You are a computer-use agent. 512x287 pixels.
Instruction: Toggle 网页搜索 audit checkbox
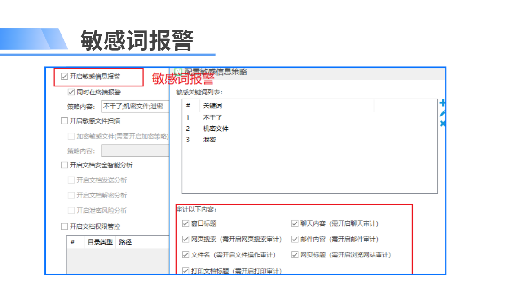(186, 239)
